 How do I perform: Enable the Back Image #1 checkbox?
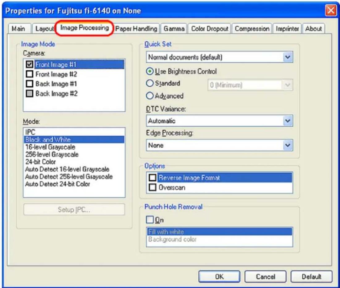click(x=29, y=84)
